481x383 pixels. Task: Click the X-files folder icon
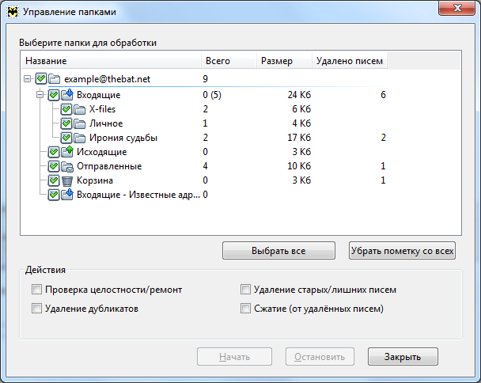pos(79,109)
